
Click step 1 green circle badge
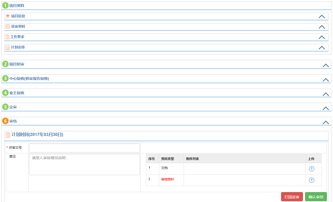point(5,6)
